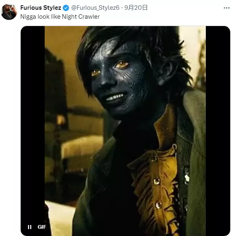Open the Furious Stylez display name link
231x236 pixels.
[x=41, y=8]
